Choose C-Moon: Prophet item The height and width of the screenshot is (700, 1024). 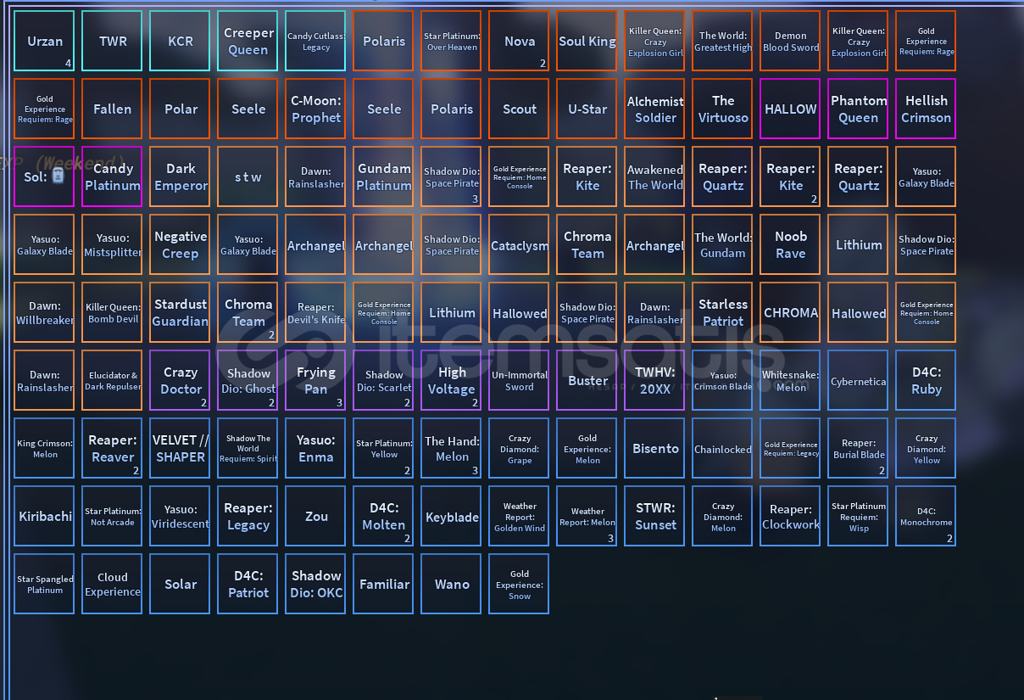(x=315, y=109)
